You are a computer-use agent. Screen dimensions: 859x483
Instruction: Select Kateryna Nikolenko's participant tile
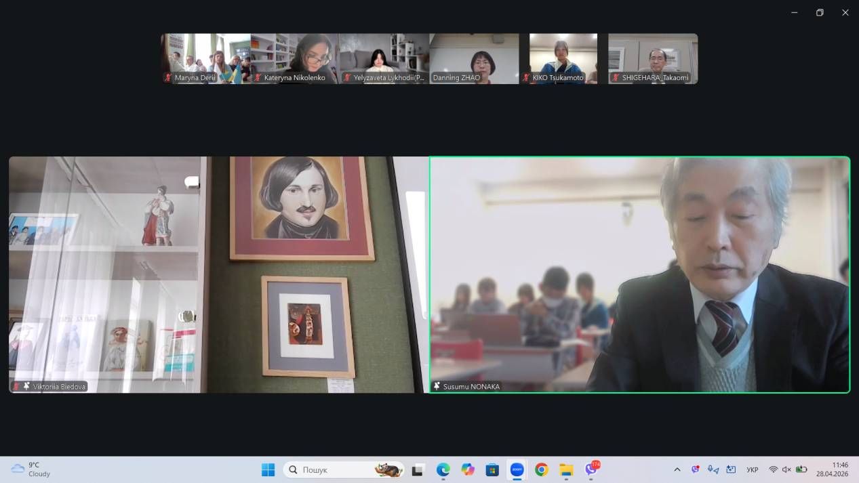click(x=294, y=58)
